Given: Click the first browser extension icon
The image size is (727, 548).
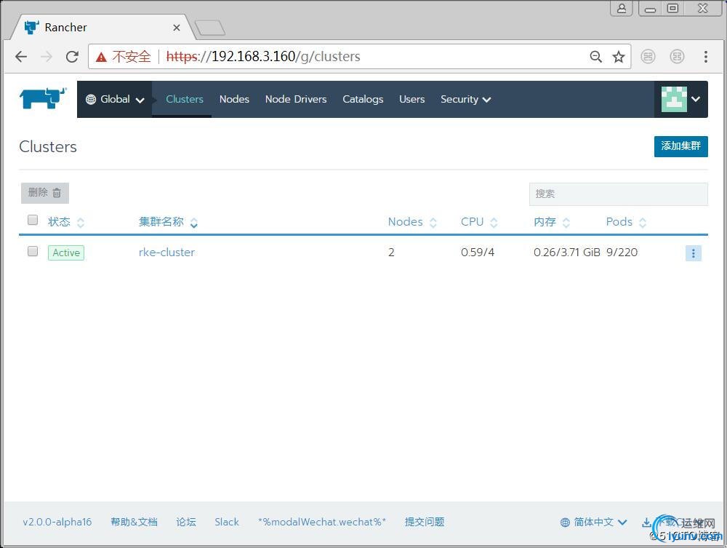Looking at the screenshot, I should coord(648,57).
